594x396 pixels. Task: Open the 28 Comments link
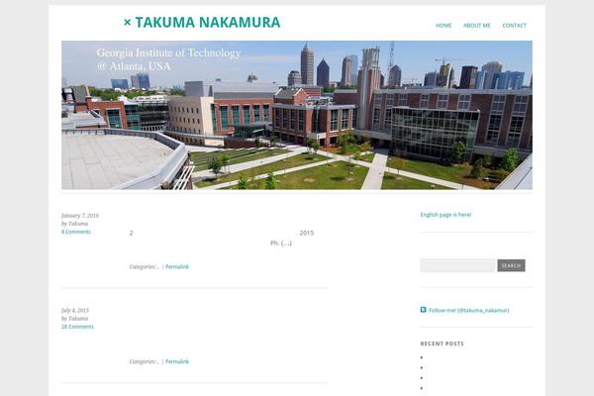click(x=77, y=327)
